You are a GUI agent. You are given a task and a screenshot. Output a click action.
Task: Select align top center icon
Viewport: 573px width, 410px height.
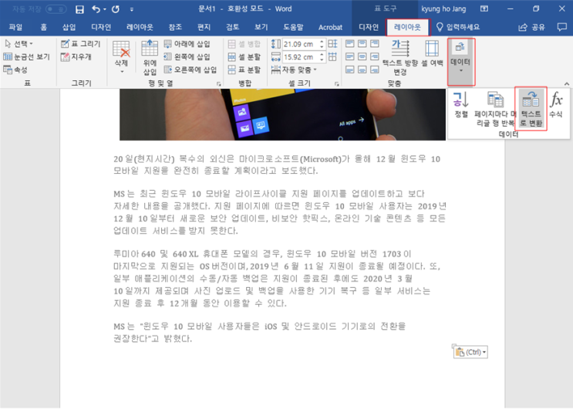point(362,44)
